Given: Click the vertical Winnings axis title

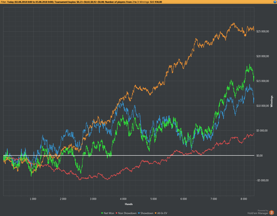Looking at the screenshot, I should tap(272, 101).
